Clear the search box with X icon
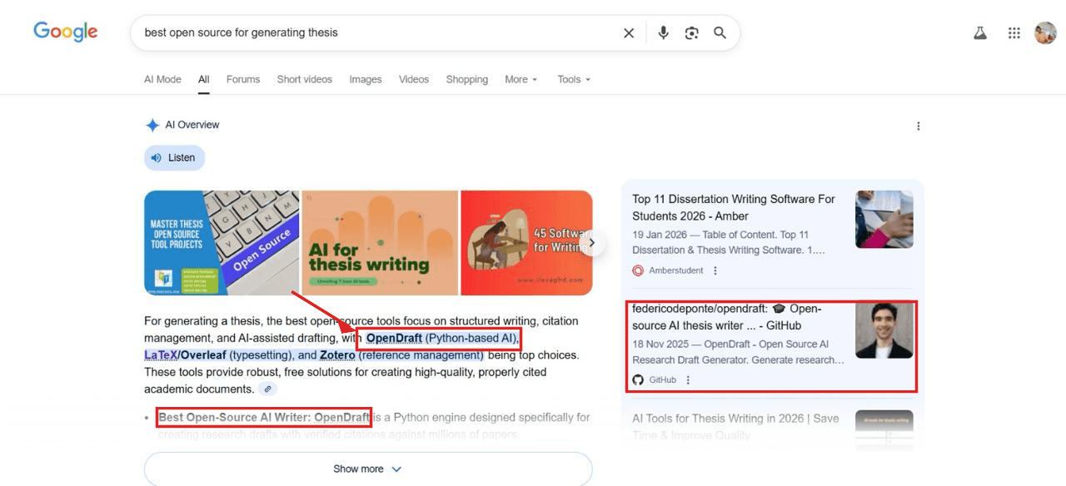 (629, 33)
